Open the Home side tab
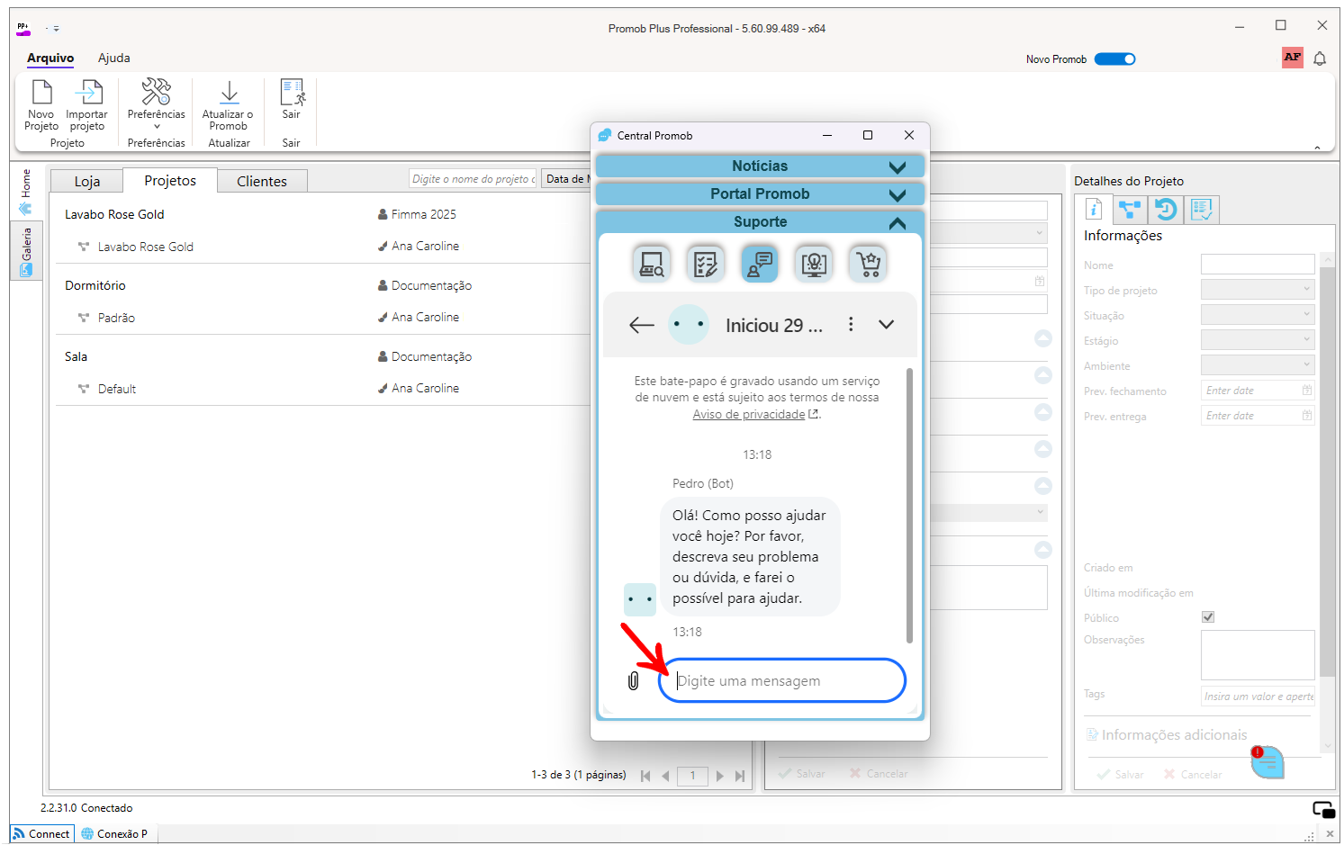 coord(26,192)
